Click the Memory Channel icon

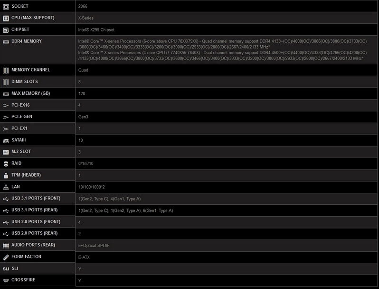tap(6, 70)
